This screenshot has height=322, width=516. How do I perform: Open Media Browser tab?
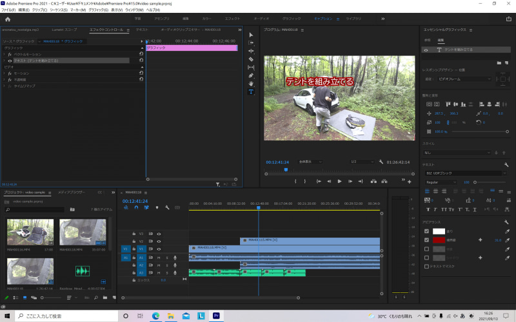click(72, 192)
